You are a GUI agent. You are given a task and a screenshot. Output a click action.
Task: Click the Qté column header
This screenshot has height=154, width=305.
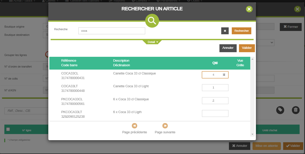click(215, 63)
